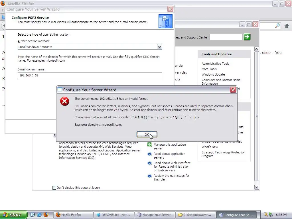Click the Firefox search magnifier icon
This screenshot has width=292, height=219.
(x=277, y=26)
